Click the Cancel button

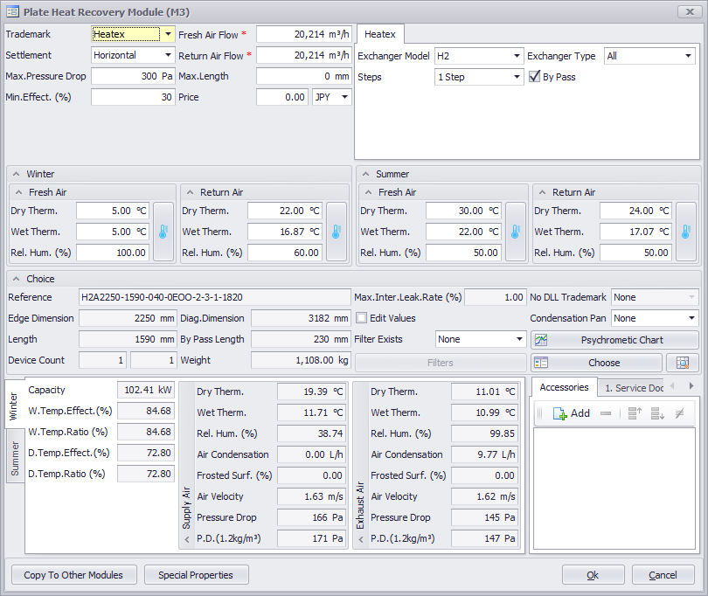tap(663, 575)
